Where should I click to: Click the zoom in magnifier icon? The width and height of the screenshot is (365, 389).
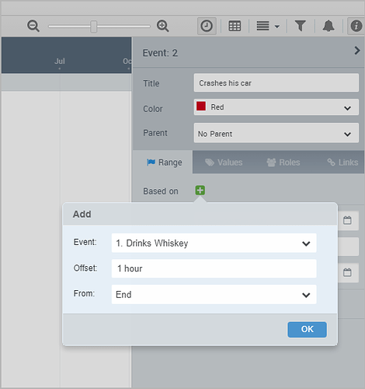(163, 26)
